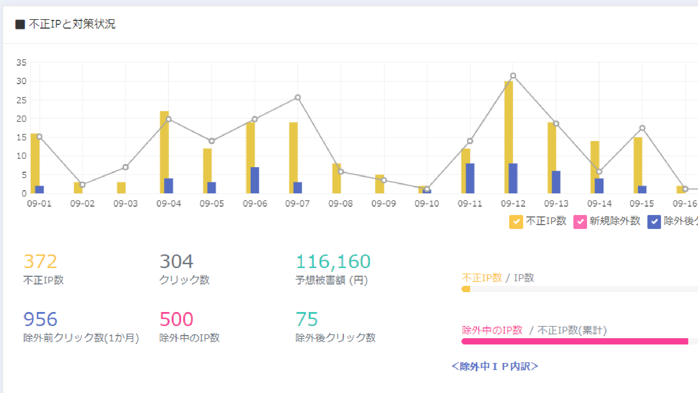Screen dimensions: 698x393
Task: Click the 予想被害額 (円) label
Action: [x=332, y=280]
